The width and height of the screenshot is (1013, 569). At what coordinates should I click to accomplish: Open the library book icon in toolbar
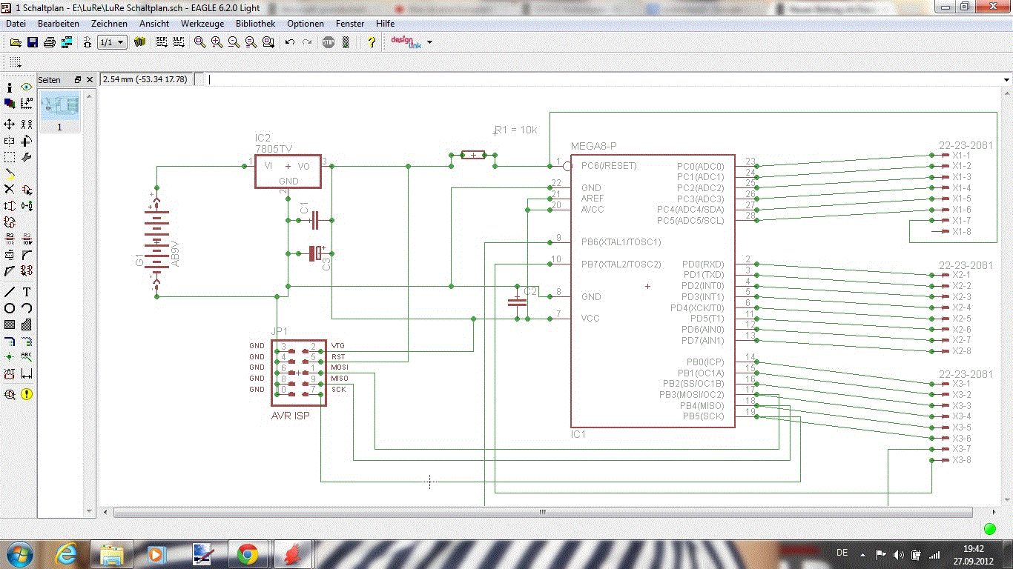[139, 42]
